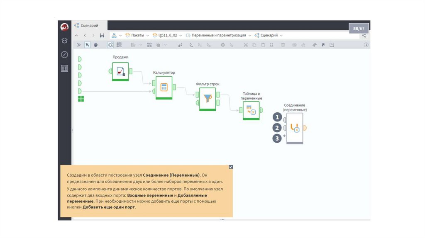The width and height of the screenshot is (425, 238).
Task: Open Переменные и параметризация breadcrumb
Action: pos(216,36)
